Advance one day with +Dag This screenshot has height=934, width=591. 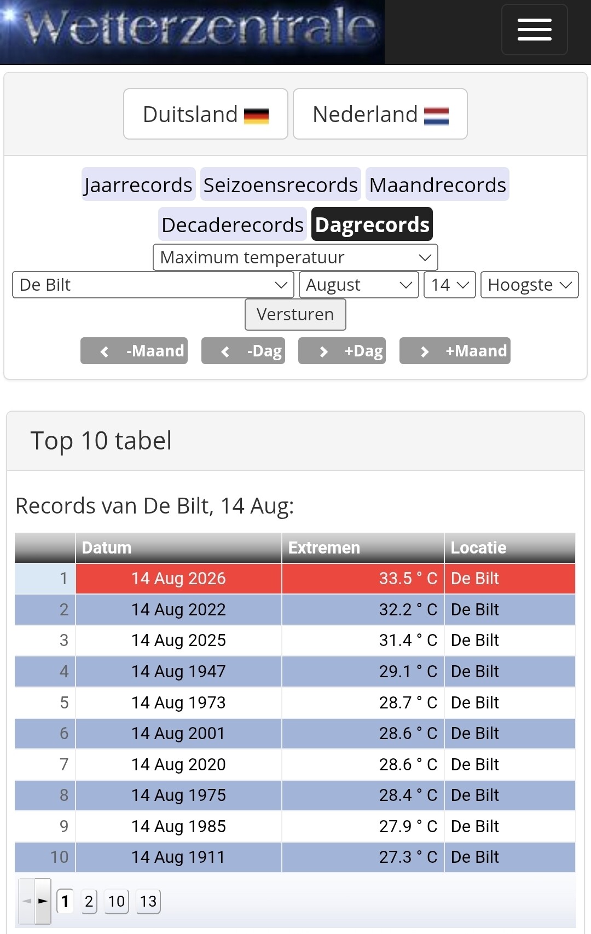coord(342,350)
